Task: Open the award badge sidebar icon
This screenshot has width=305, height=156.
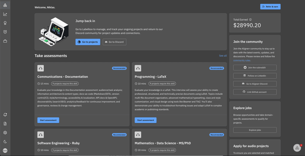Action: (5, 23)
